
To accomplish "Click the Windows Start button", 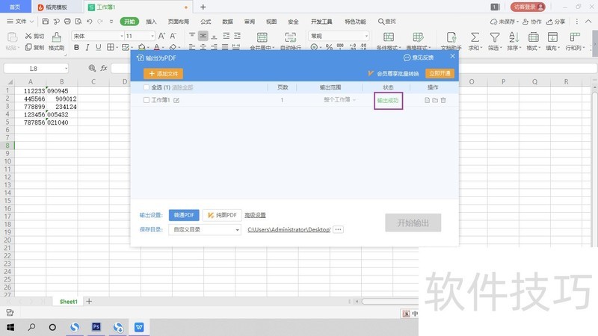I will tap(10, 327).
